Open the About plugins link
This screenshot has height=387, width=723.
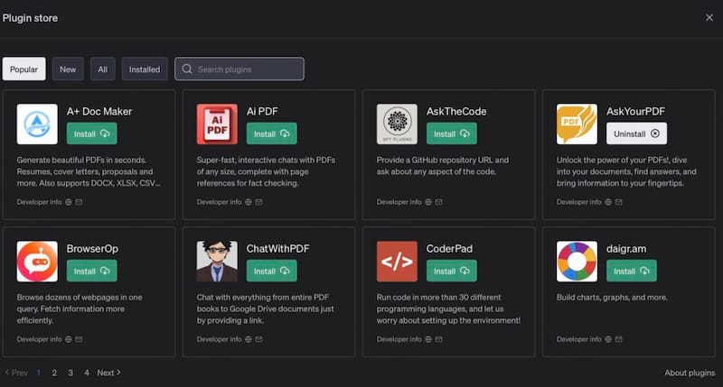[690, 373]
